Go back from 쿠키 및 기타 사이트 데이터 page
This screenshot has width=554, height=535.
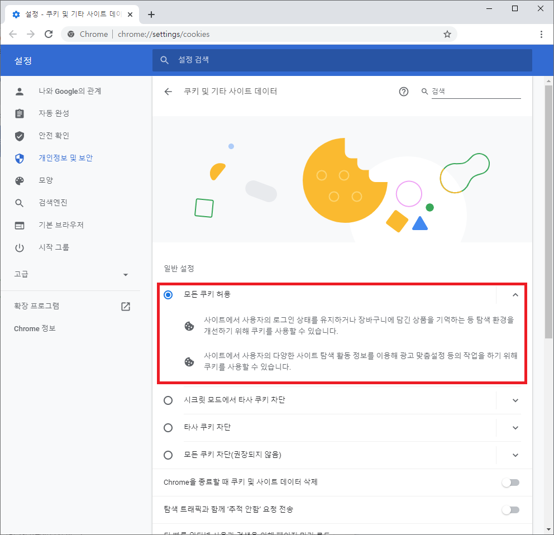click(168, 92)
